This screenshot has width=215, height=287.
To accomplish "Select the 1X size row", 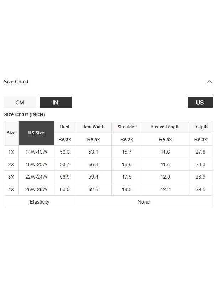I will [x=108, y=152].
